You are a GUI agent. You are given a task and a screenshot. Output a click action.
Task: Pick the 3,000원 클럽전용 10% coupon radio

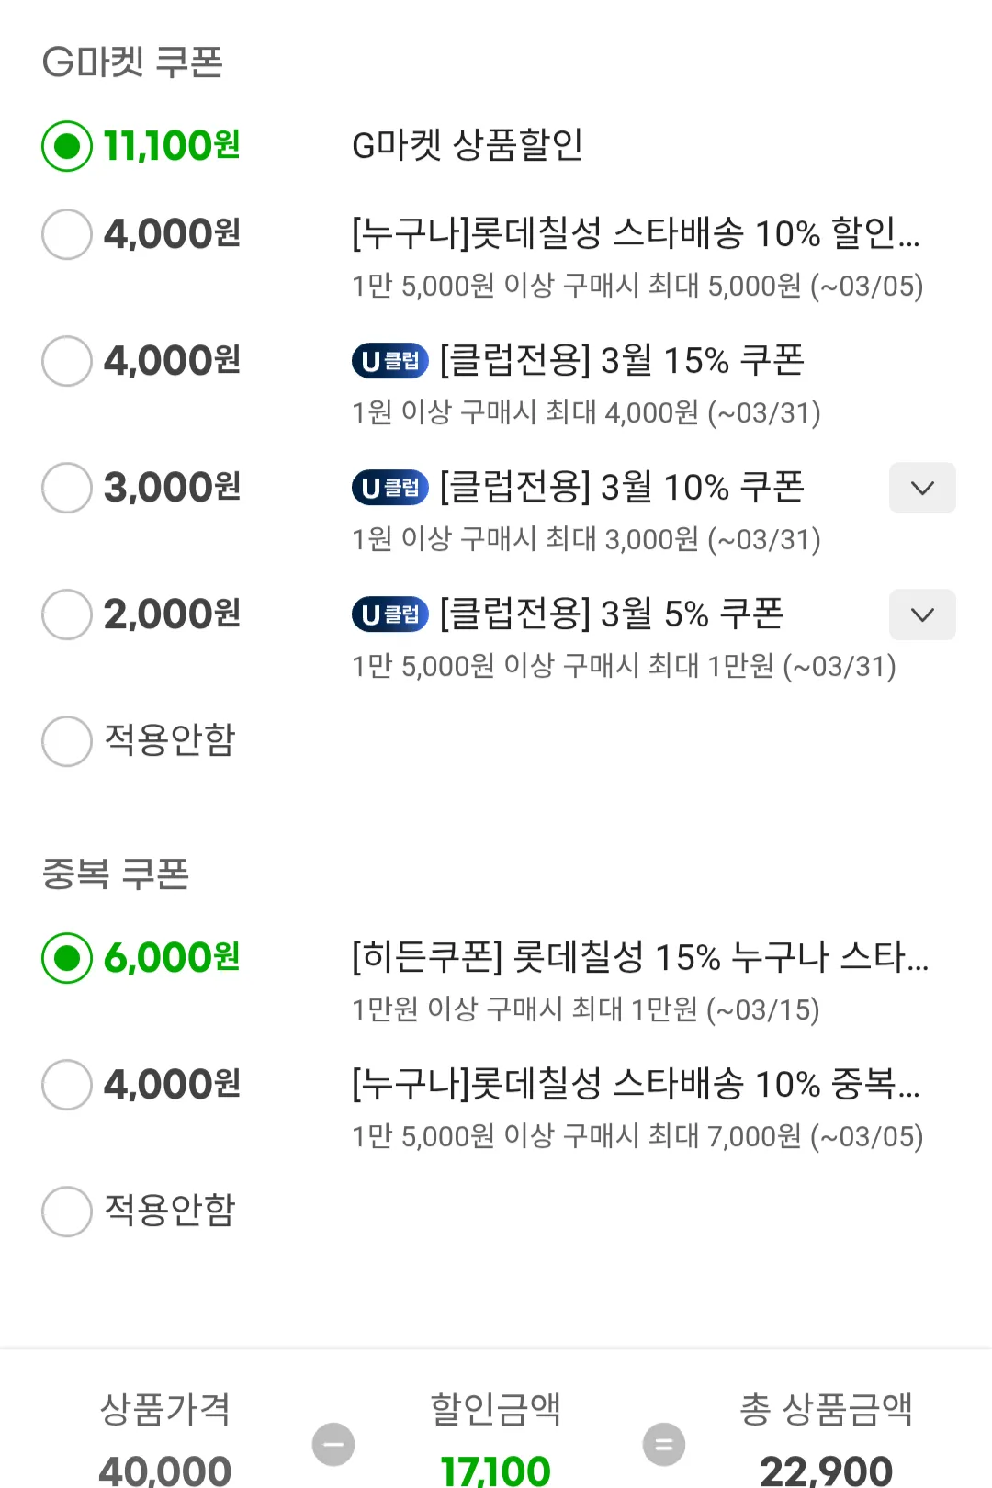[x=67, y=488]
